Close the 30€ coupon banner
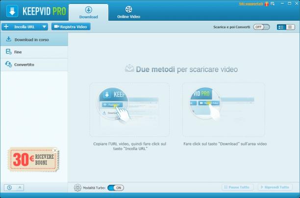 (x=55, y=150)
